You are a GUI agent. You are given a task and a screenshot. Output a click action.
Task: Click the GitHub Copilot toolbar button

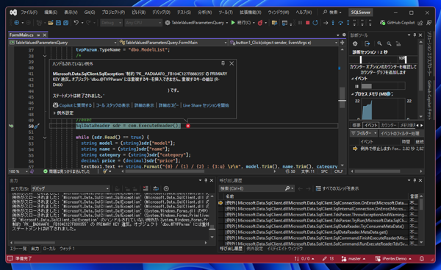click(398, 23)
